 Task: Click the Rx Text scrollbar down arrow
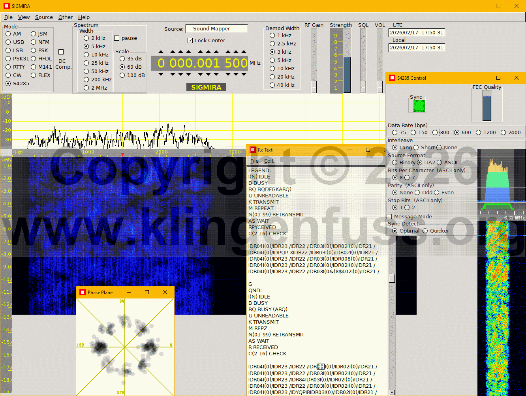click(x=392, y=392)
